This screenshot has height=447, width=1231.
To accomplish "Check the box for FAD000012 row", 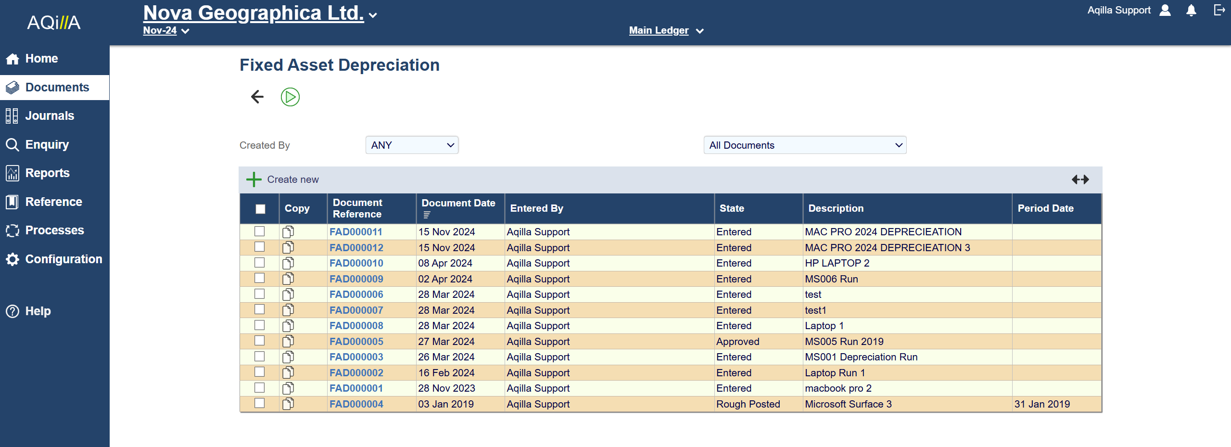I will coord(260,247).
